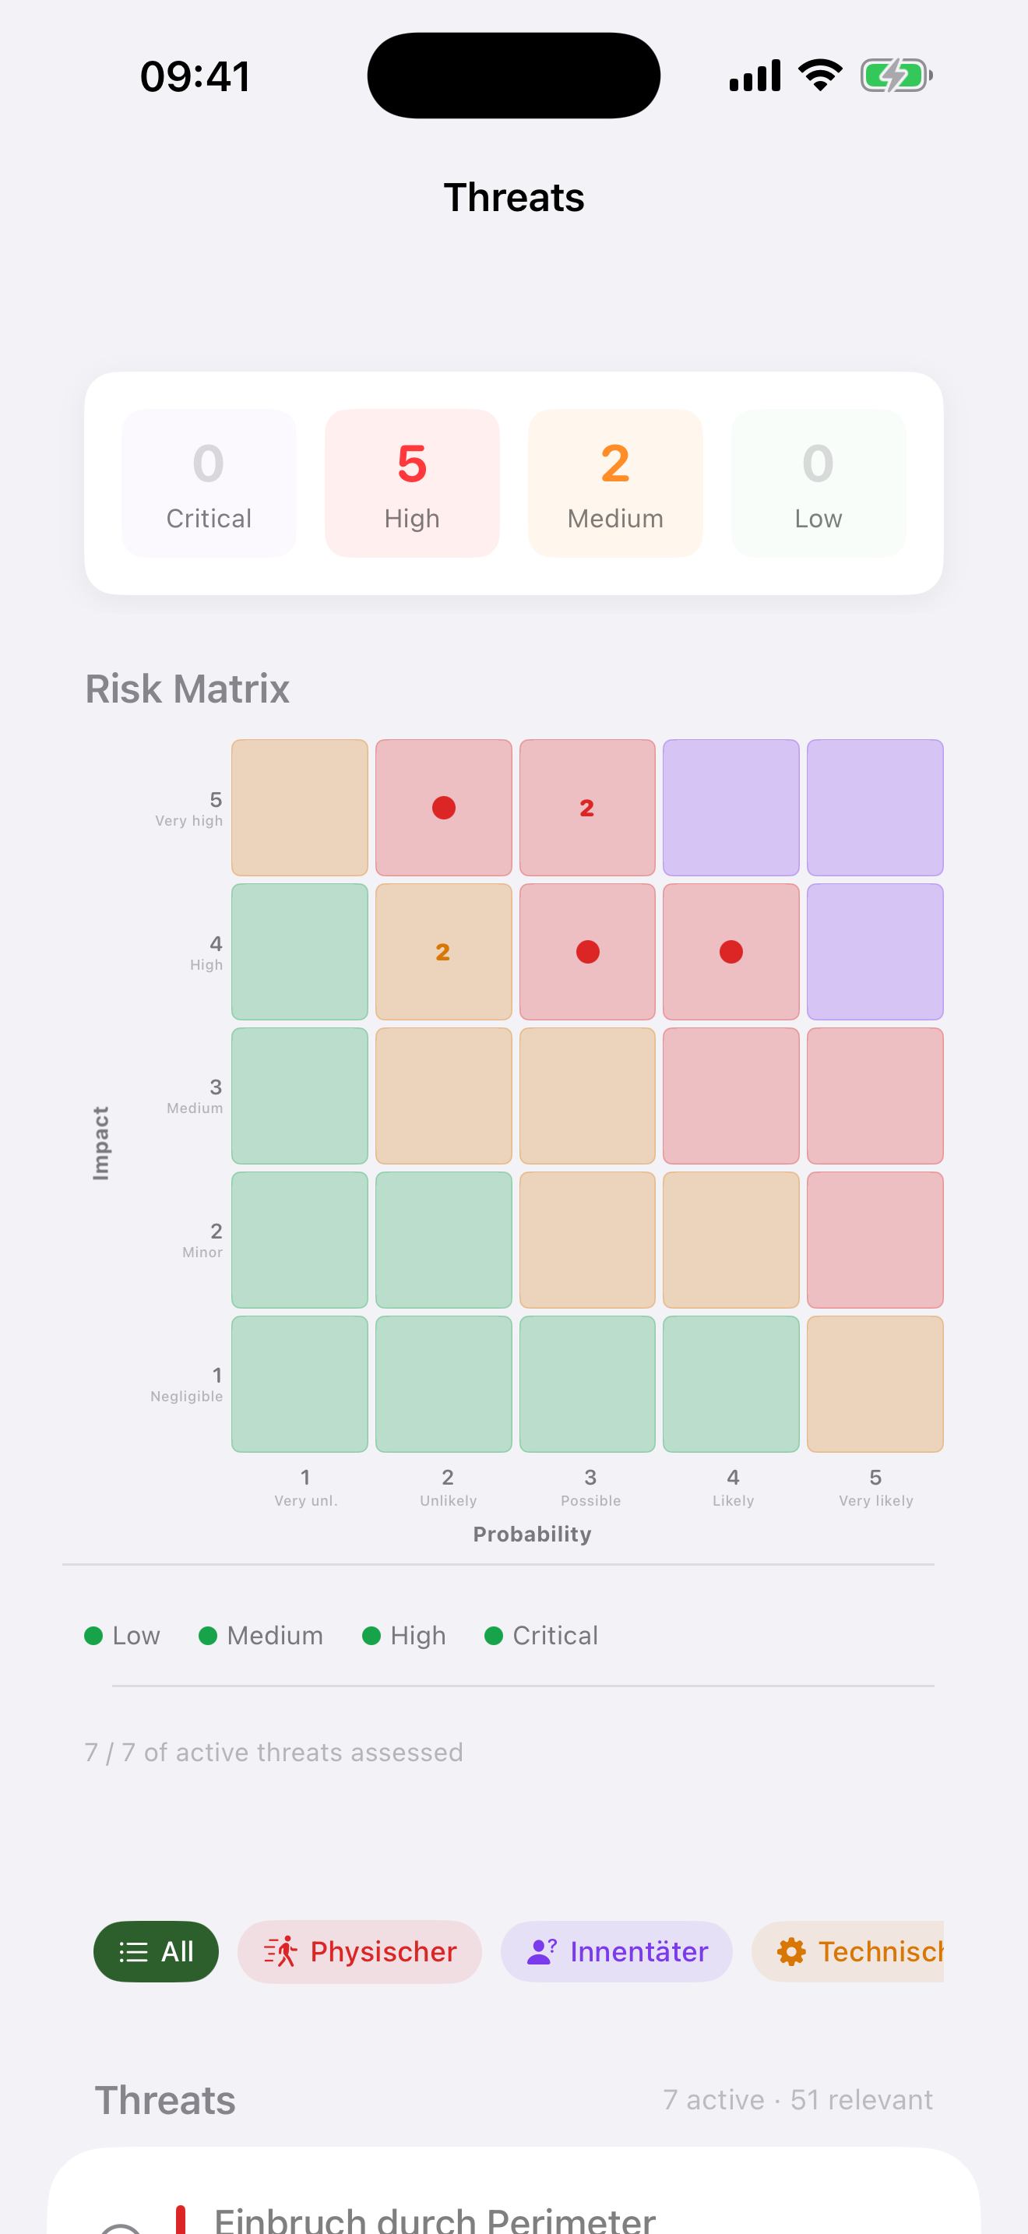The image size is (1028, 2234).
Task: Switch to the Physischer filter tab
Action: click(x=359, y=1951)
